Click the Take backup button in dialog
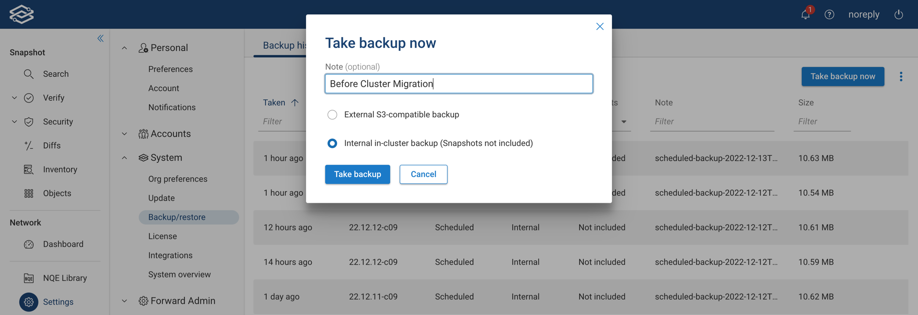Screen dimensions: 918x315 pyautogui.click(x=358, y=174)
